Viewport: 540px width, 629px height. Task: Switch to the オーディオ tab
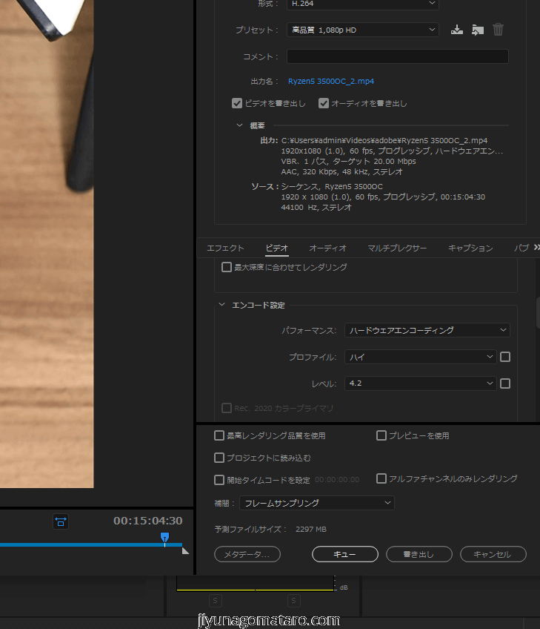[x=327, y=248]
